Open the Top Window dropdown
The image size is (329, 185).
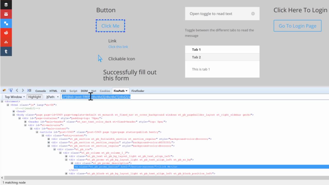click(x=15, y=97)
